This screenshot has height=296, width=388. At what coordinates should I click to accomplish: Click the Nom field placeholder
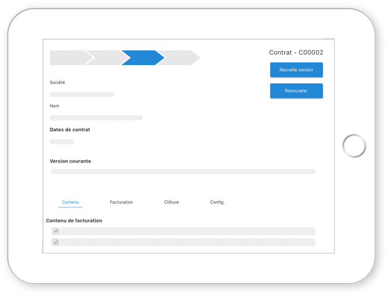point(96,118)
